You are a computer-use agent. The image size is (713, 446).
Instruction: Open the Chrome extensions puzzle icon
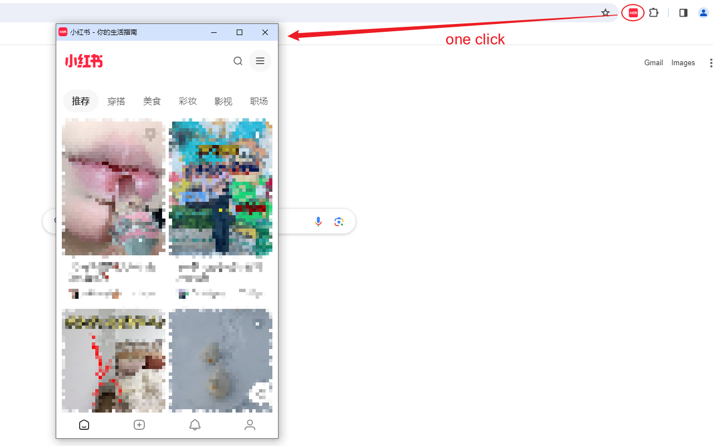click(654, 13)
